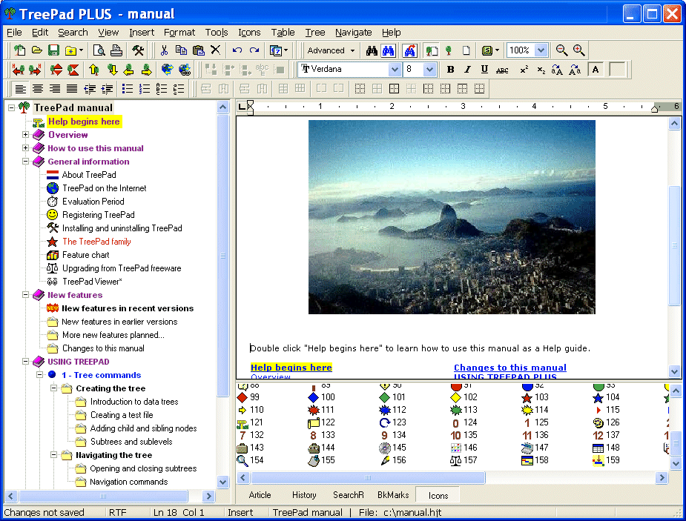Click the black binoculars find icon
This screenshot has height=521, width=686.
[372, 50]
